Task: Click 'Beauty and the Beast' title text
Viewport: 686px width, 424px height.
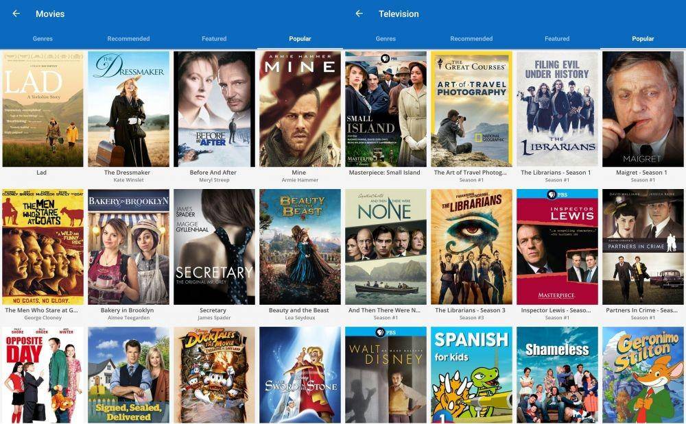Action: pyautogui.click(x=299, y=310)
